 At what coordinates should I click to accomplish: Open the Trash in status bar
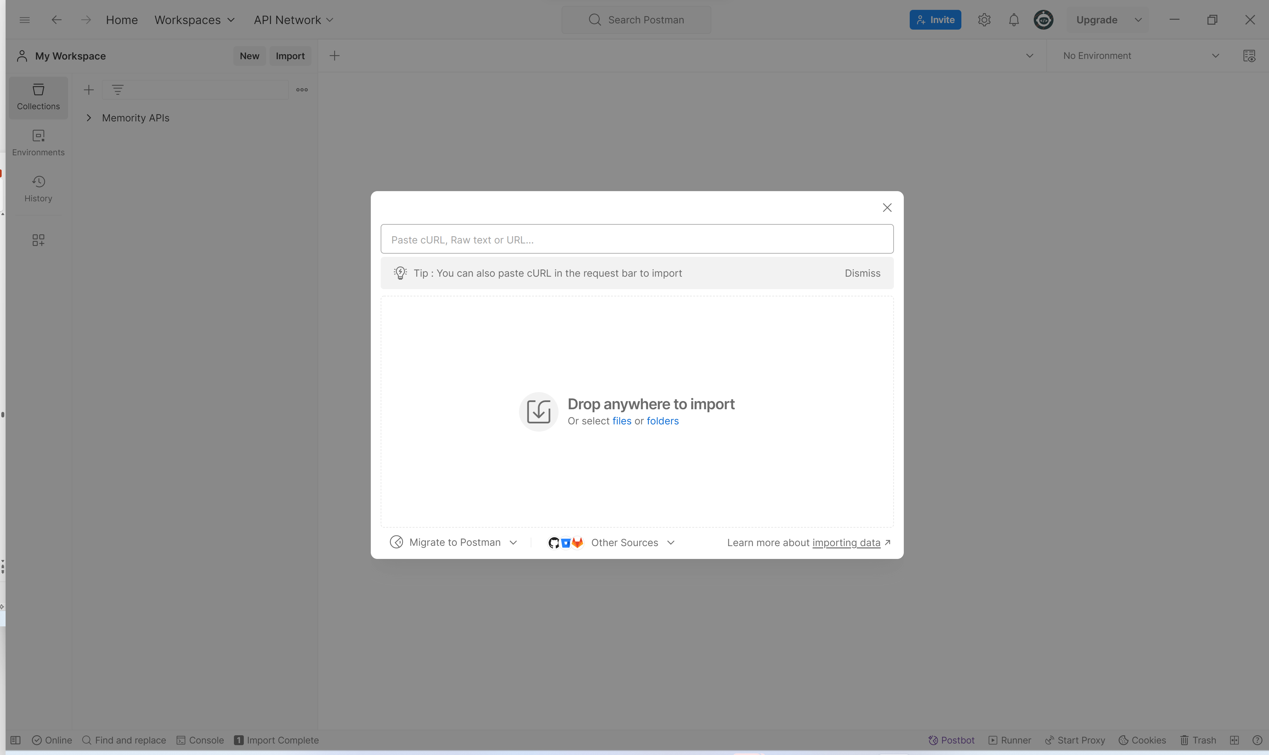coord(1198,740)
